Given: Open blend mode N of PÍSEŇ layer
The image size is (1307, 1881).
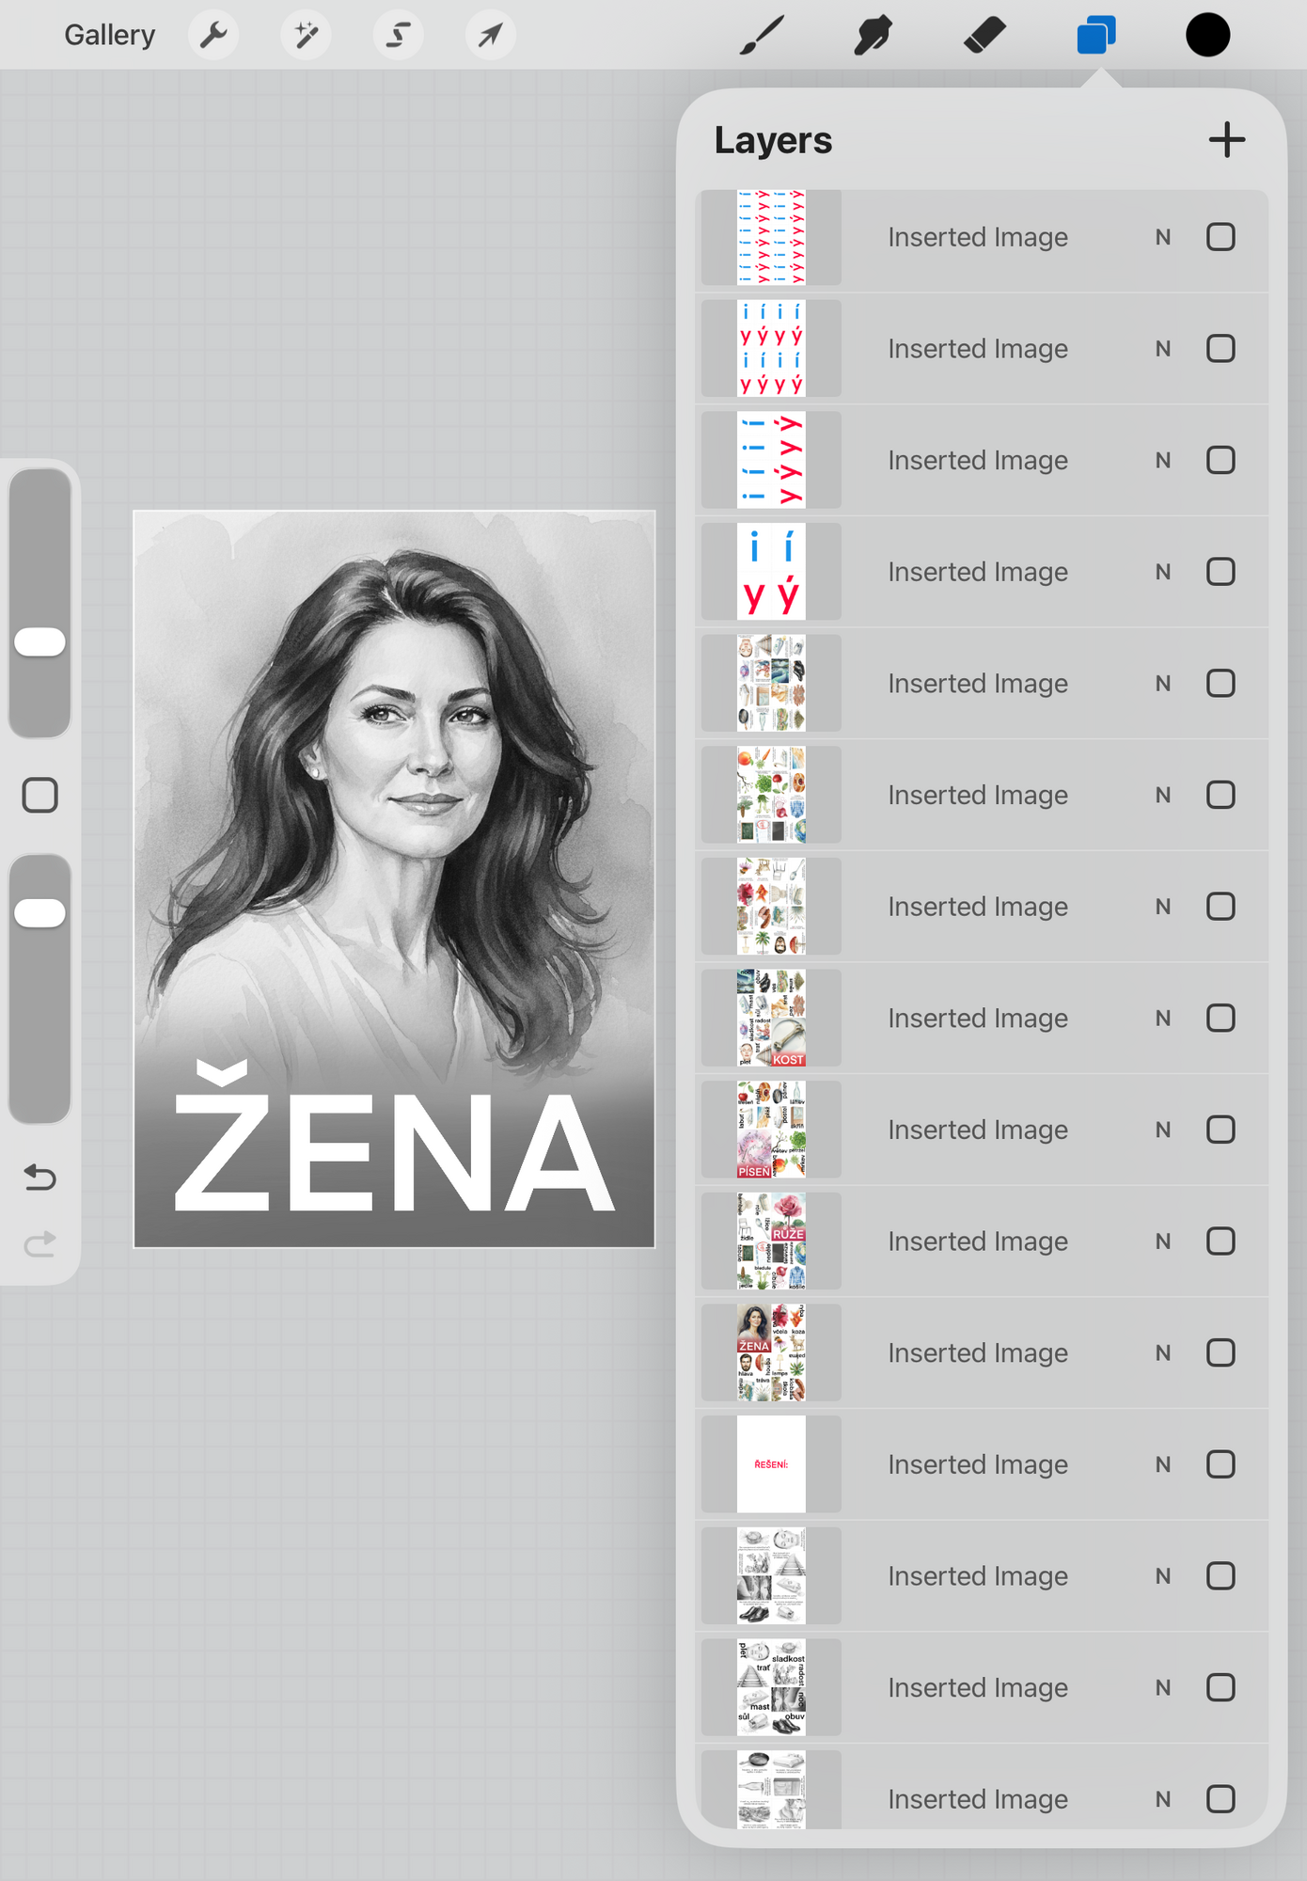Looking at the screenshot, I should coord(1163,1130).
